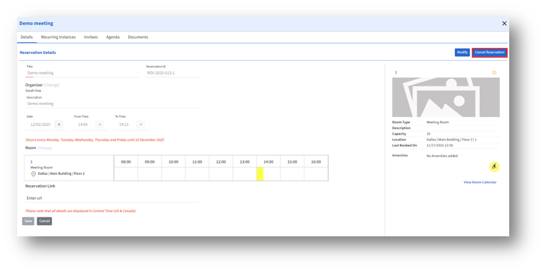Click the favorite star icon for room

(x=494, y=72)
